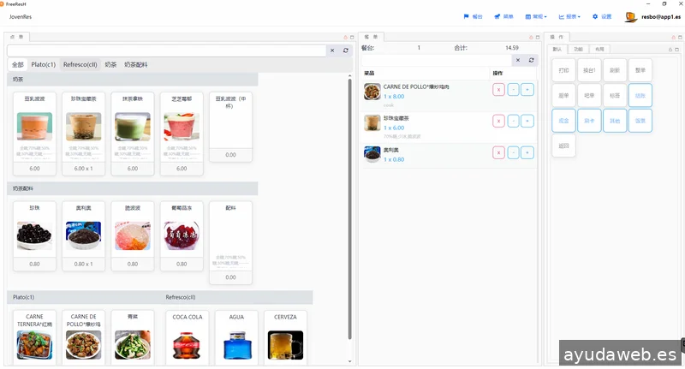Refresh the order list icon

click(531, 60)
